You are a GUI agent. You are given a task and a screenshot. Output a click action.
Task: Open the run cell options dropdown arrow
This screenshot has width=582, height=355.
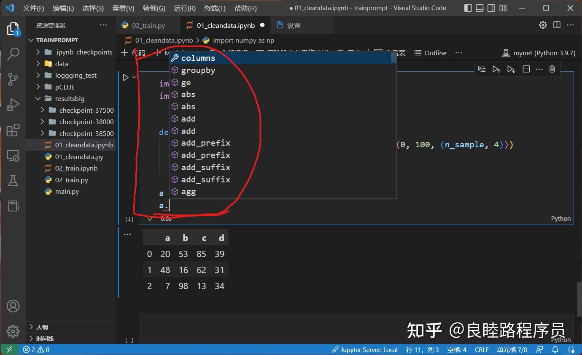coord(135,77)
